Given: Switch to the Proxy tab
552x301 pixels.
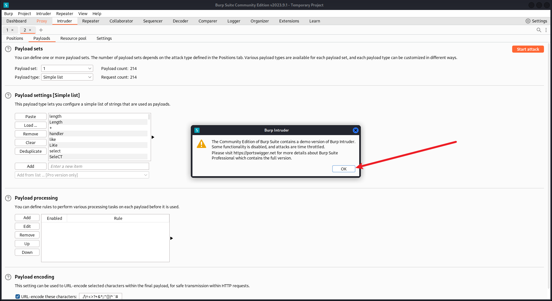Looking at the screenshot, I should (x=42, y=21).
